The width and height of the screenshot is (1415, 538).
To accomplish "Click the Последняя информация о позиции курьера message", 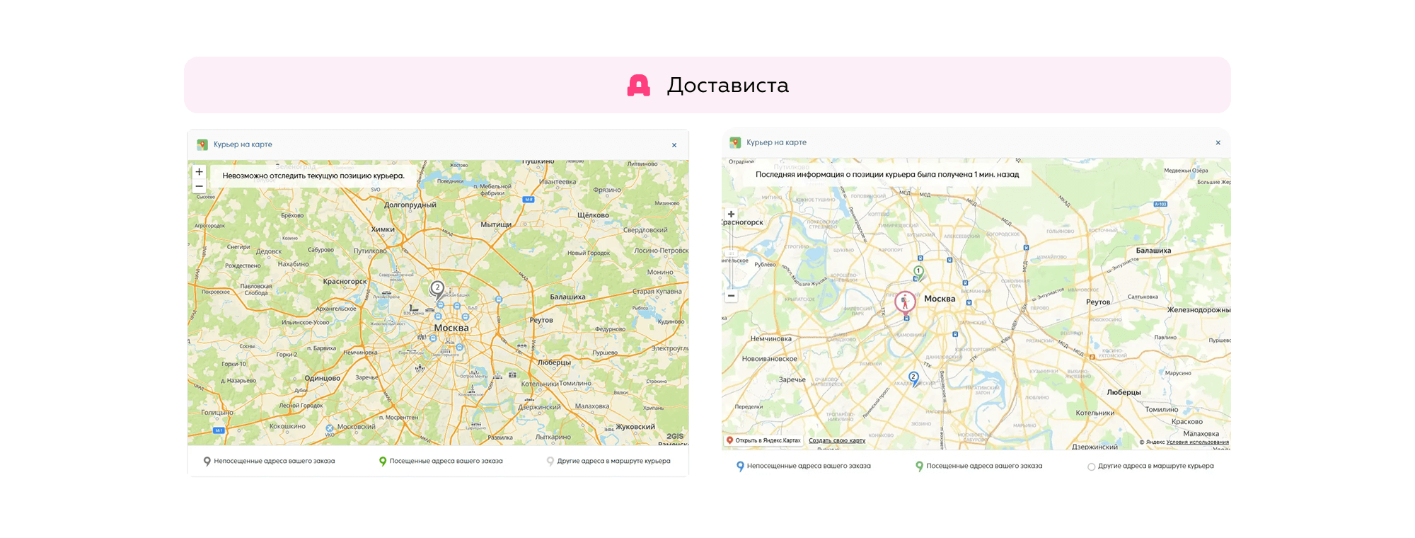I will click(887, 175).
